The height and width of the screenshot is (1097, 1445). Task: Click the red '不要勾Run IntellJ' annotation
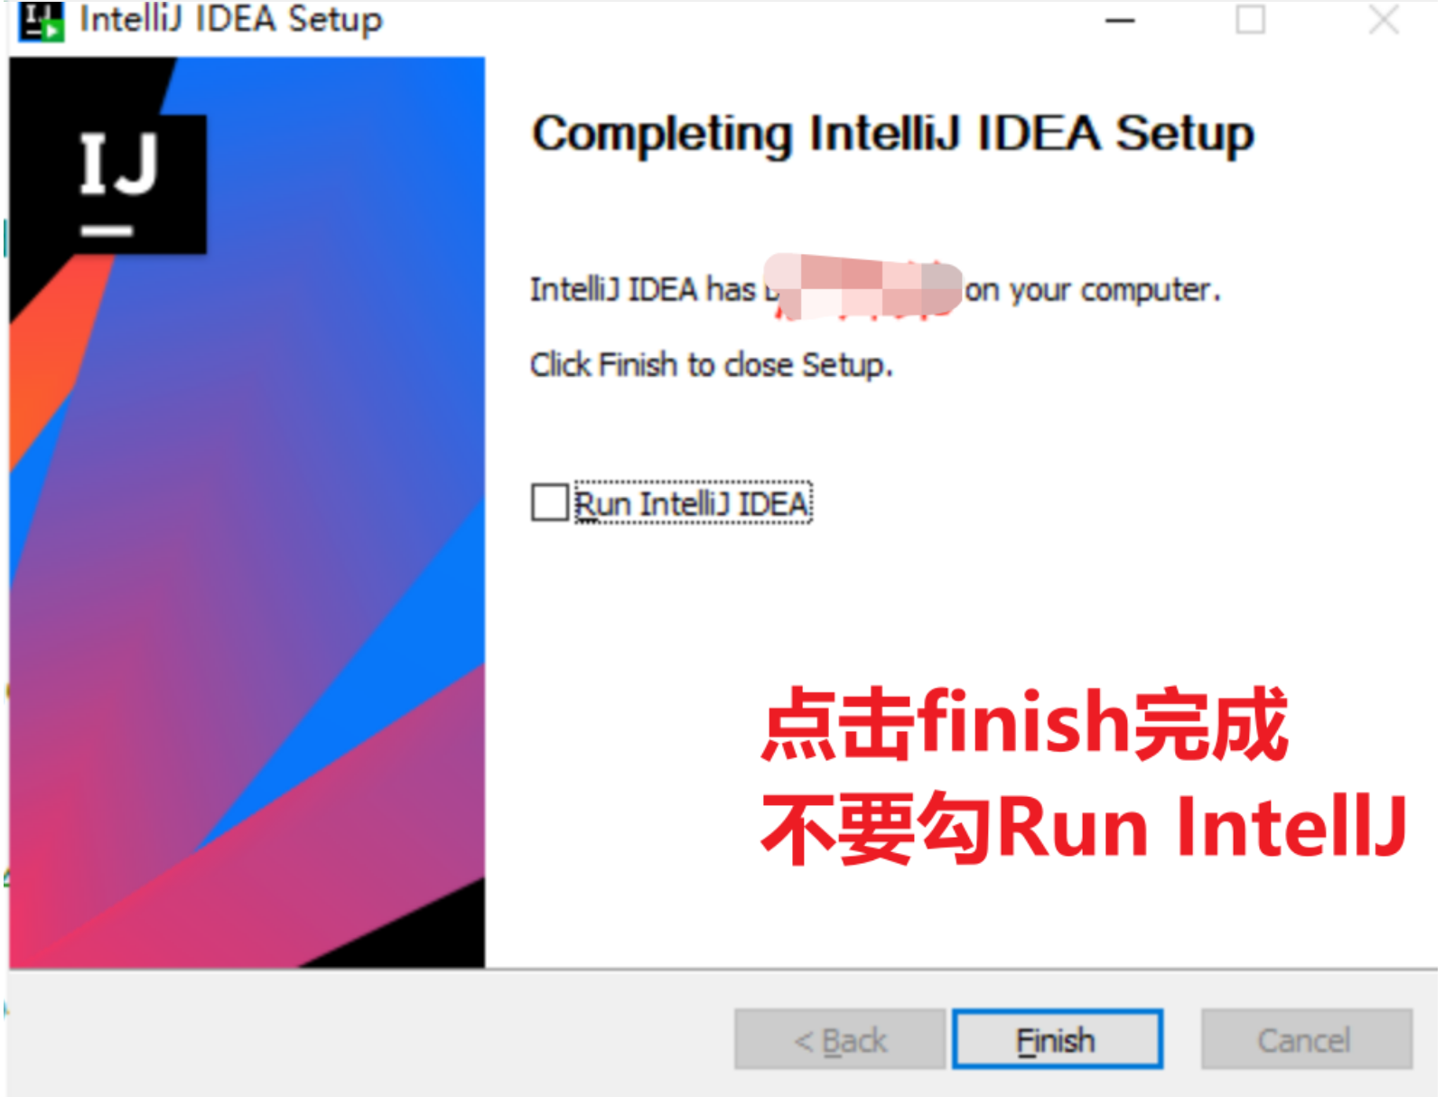click(1084, 826)
